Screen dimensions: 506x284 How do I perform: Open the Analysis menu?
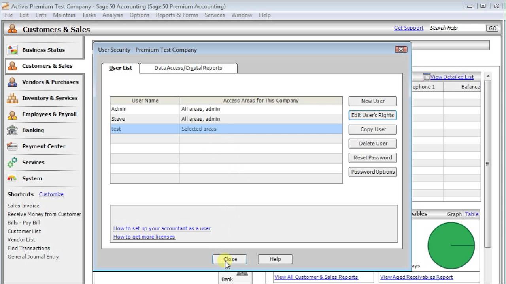click(x=113, y=15)
